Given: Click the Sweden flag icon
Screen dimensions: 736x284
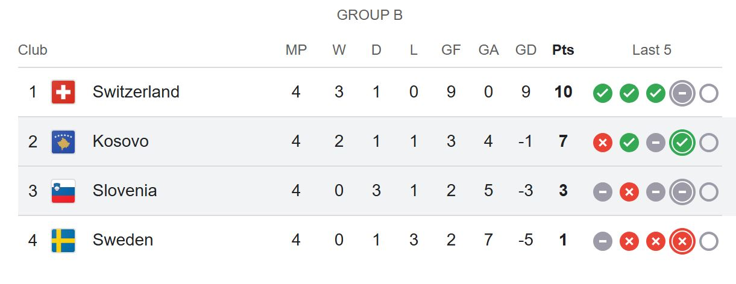Looking at the screenshot, I should (x=63, y=241).
